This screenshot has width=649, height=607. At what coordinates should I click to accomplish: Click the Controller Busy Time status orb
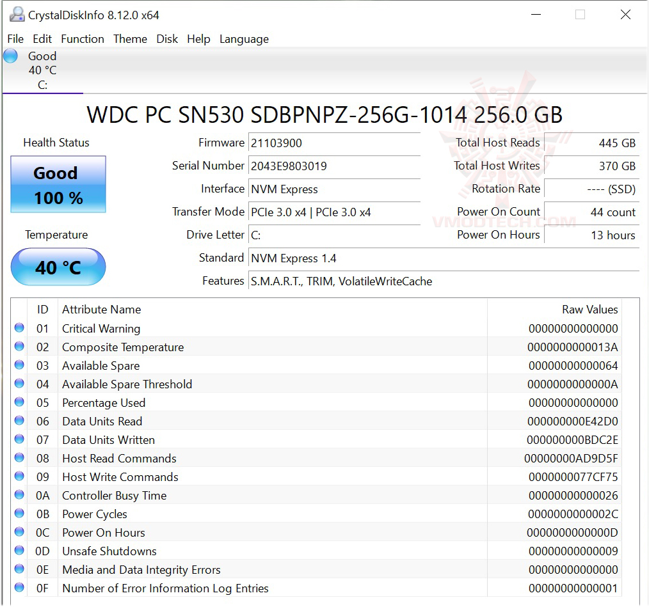click(x=19, y=494)
